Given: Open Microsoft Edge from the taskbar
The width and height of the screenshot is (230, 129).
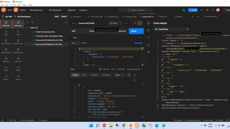Looking at the screenshot, I should (x=157, y=126).
